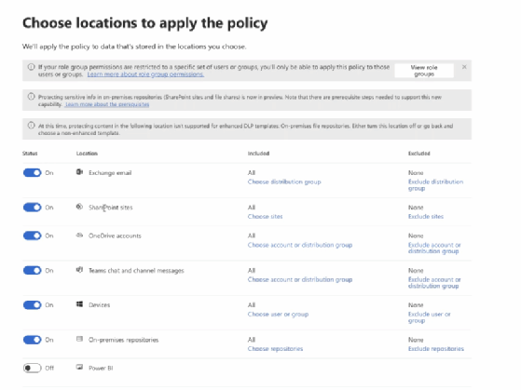
Task: Click Exclude user or group for Devices
Action: pyautogui.click(x=430, y=317)
